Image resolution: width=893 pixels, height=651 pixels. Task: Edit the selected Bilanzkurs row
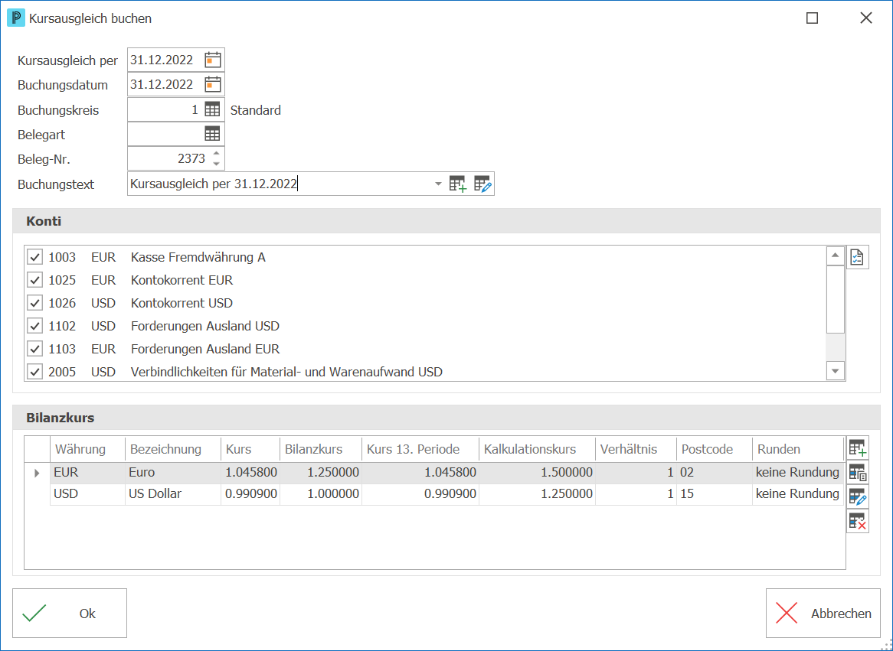(857, 496)
